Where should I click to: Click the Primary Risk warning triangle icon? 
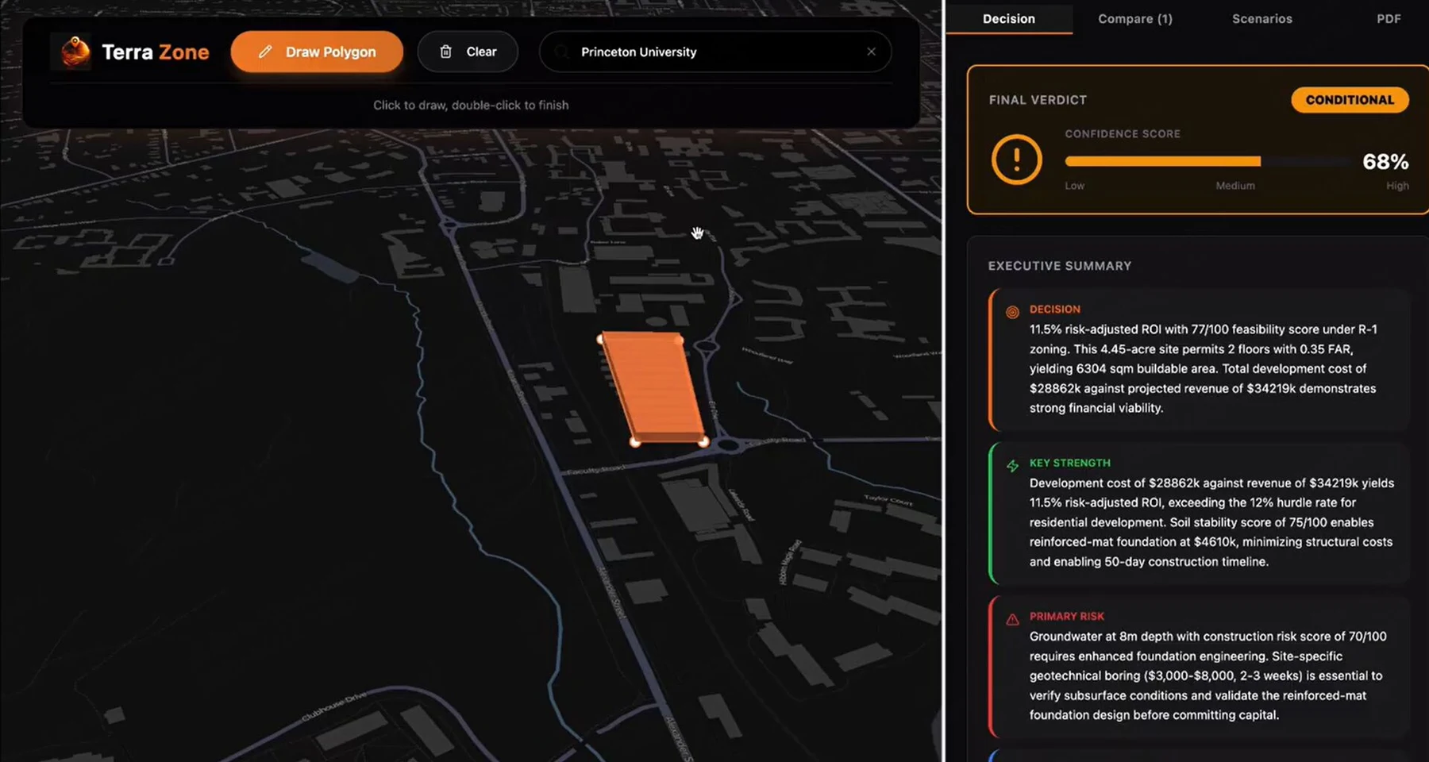[1012, 619]
